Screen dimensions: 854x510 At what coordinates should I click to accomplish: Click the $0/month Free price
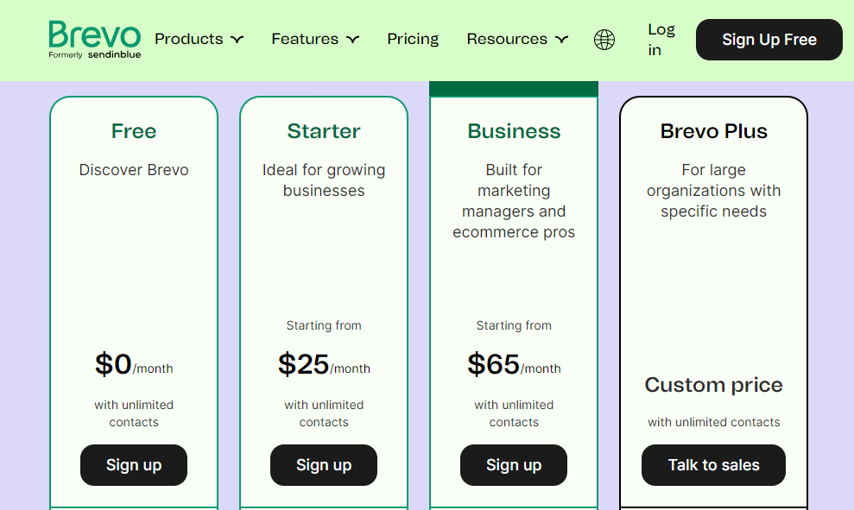tap(134, 365)
